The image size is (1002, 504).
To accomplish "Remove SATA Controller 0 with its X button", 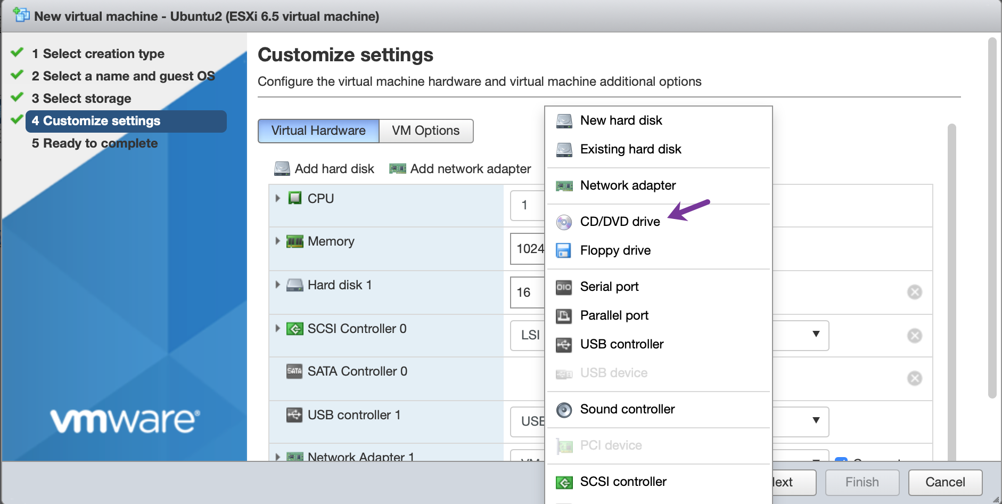I will (x=914, y=378).
